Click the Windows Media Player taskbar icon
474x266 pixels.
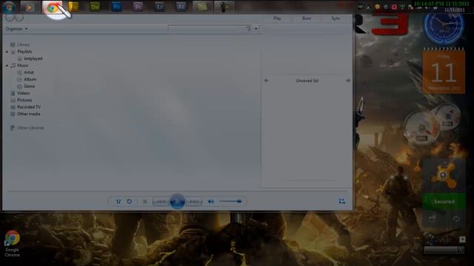(30, 7)
